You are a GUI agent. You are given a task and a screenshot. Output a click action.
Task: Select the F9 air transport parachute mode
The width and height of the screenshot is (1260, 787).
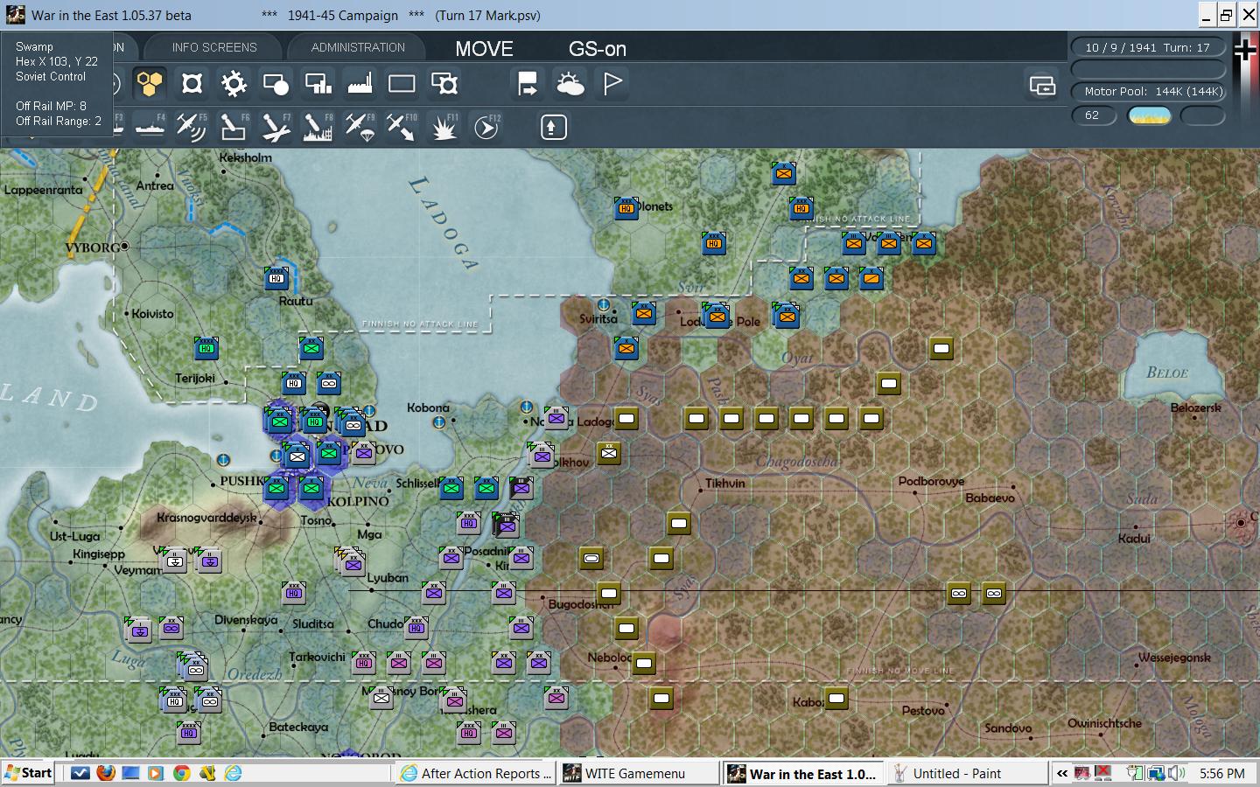360,128
